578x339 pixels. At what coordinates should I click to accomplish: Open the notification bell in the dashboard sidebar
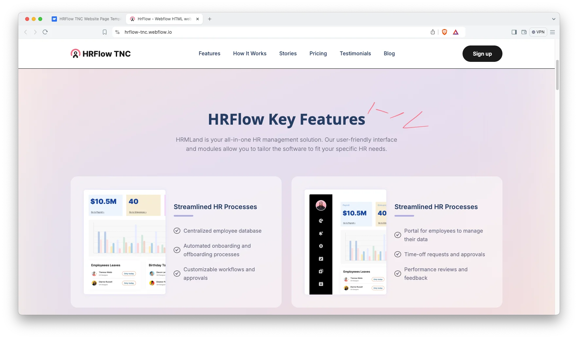[321, 233]
